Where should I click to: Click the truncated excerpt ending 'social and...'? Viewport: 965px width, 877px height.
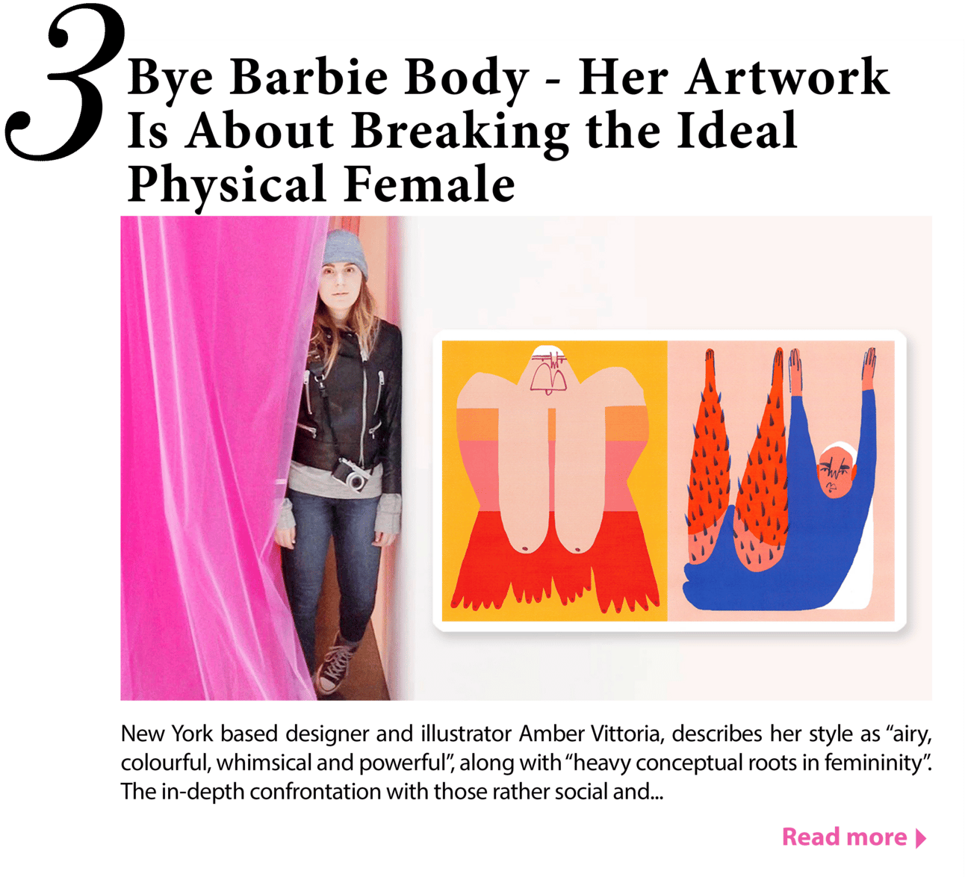[x=392, y=791]
